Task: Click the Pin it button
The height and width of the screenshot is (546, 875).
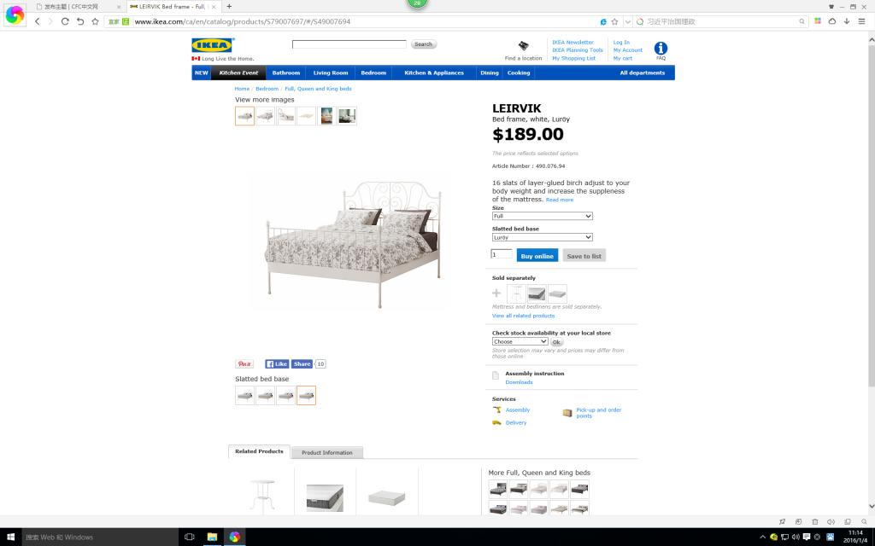Action: 244,363
